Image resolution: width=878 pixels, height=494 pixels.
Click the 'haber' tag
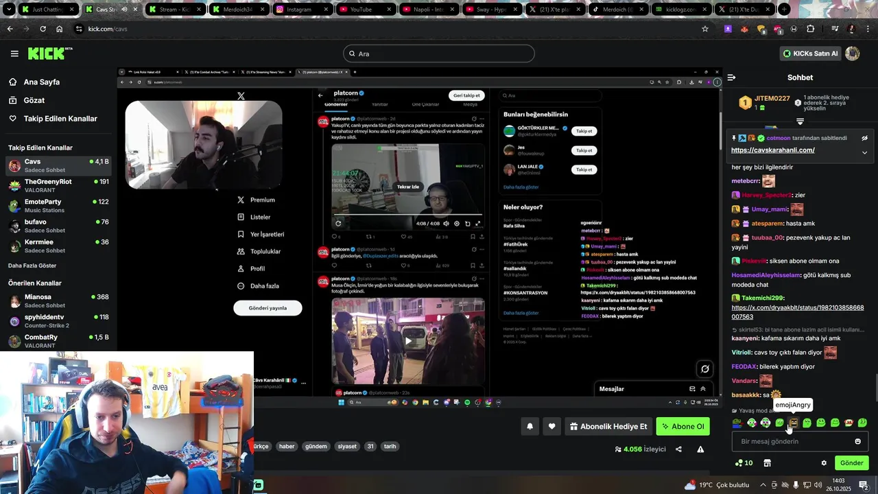287,446
